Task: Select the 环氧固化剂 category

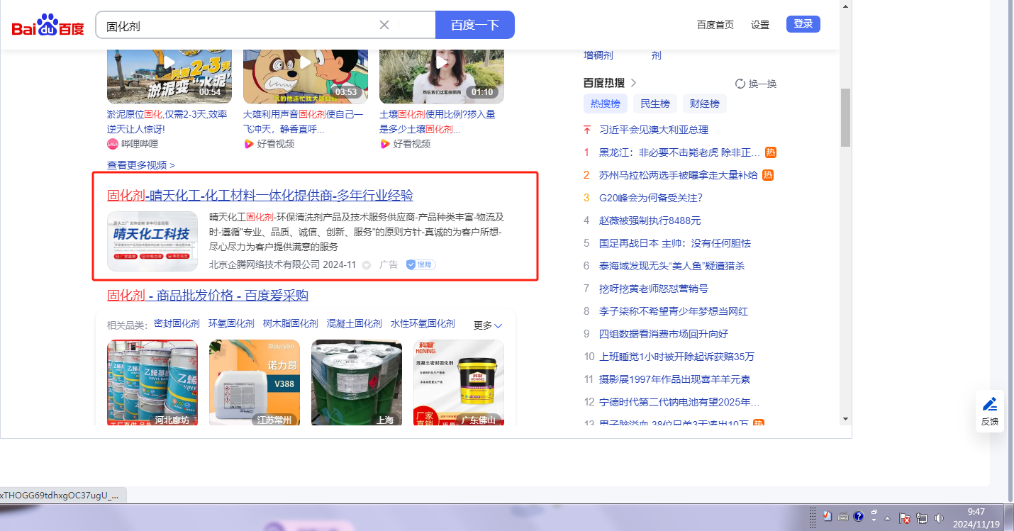Action: 231,323
